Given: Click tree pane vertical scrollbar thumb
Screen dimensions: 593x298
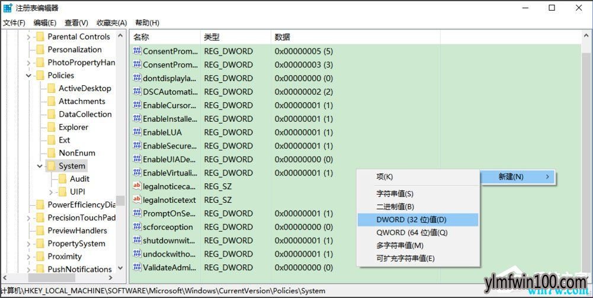Looking at the screenshot, I should click(x=120, y=200).
